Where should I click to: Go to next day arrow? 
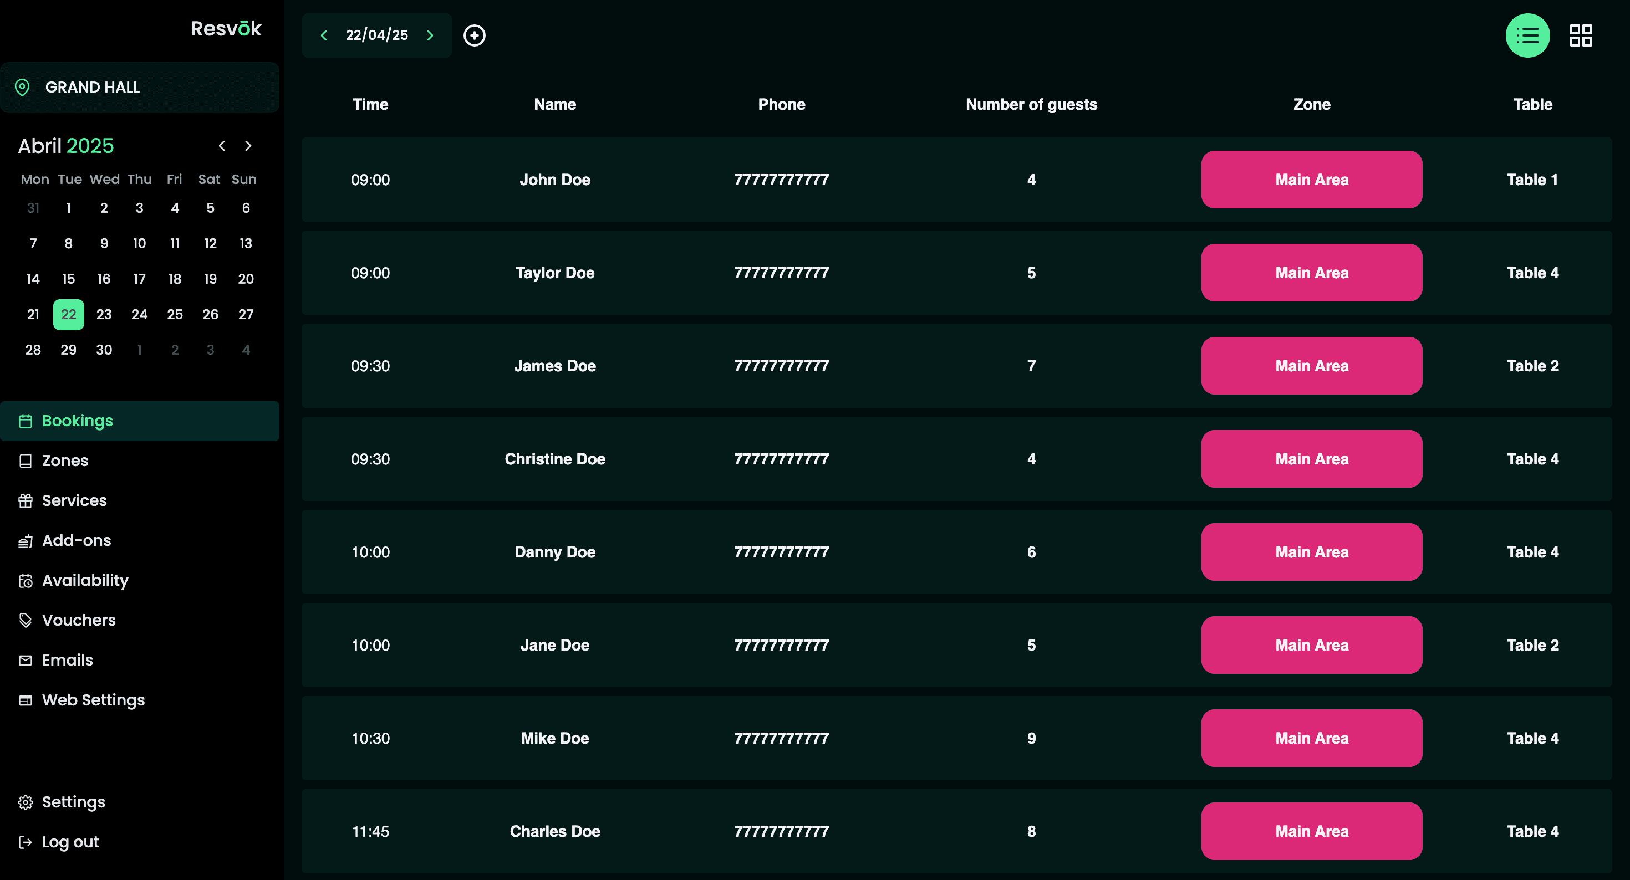pyautogui.click(x=430, y=35)
